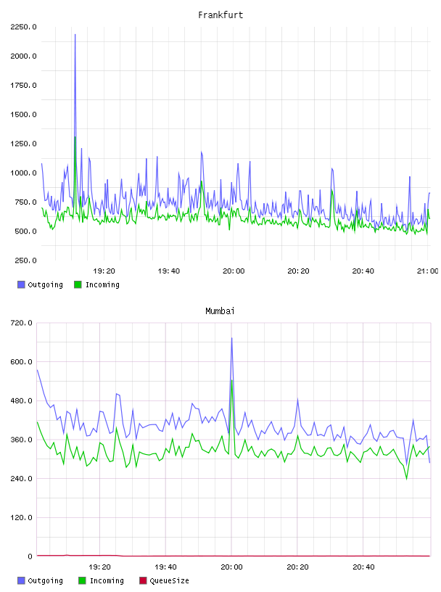Click the Outgoing label in Frankfurt legend
This screenshot has width=441, height=592.
point(45,284)
